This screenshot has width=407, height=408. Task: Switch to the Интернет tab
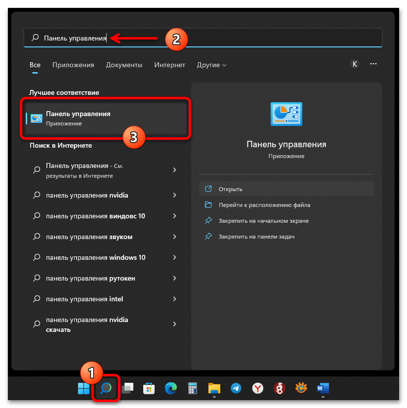click(169, 65)
